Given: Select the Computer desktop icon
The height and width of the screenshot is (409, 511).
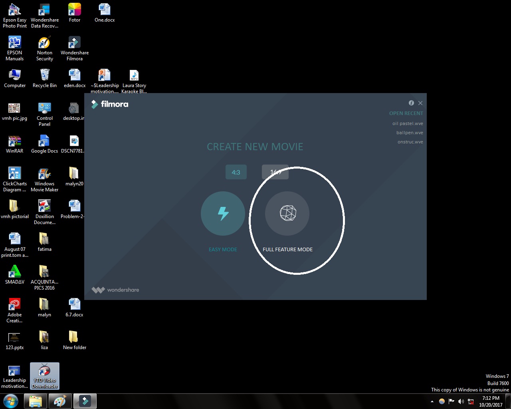Looking at the screenshot, I should click(15, 78).
